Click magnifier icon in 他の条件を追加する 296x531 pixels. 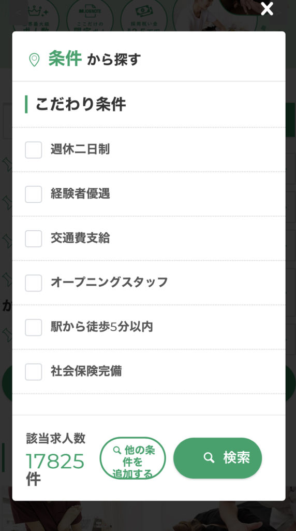[117, 450]
